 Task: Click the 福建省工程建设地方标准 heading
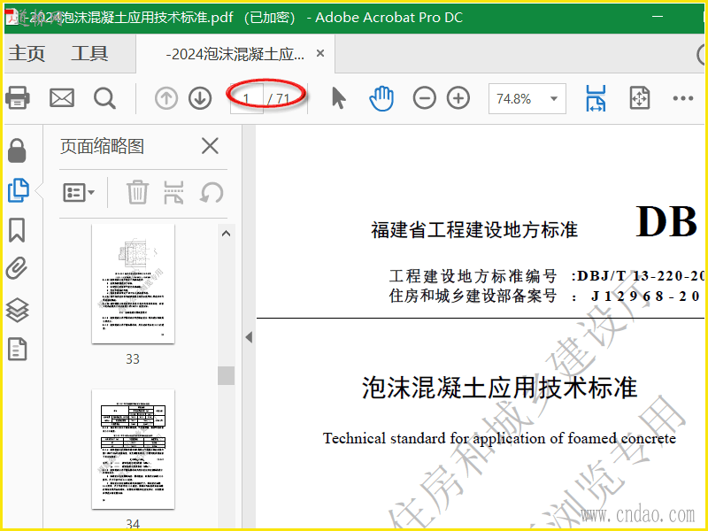(474, 229)
